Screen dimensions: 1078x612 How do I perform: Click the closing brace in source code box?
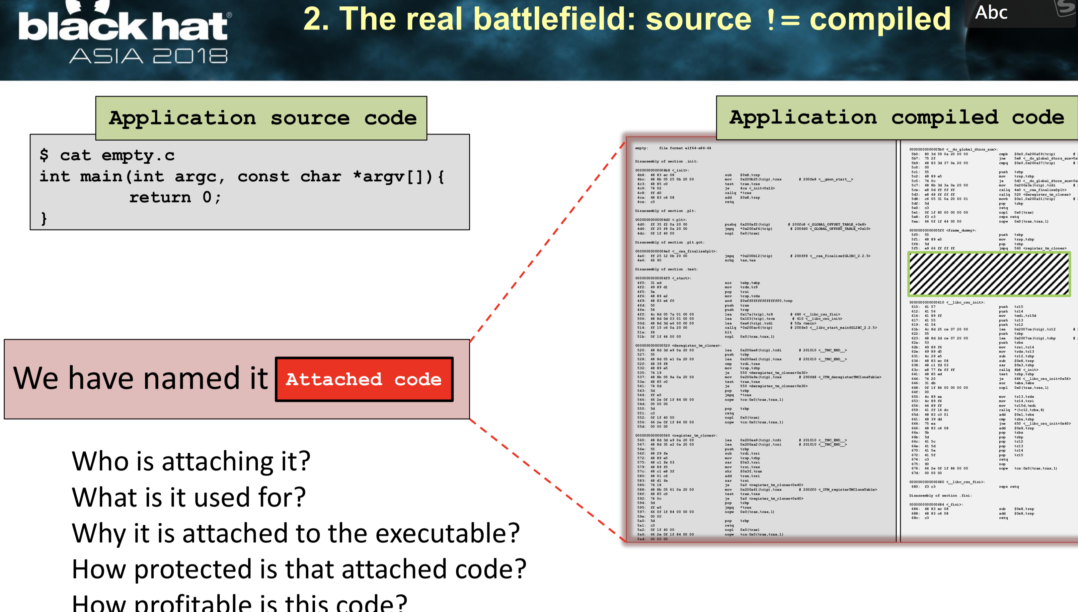[x=44, y=218]
